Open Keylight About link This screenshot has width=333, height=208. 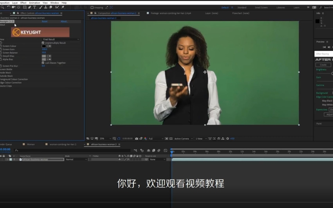coord(64,21)
